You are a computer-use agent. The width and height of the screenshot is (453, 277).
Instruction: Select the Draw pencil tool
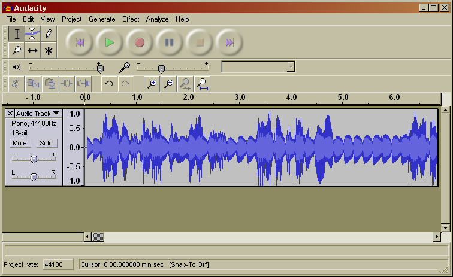[49, 34]
